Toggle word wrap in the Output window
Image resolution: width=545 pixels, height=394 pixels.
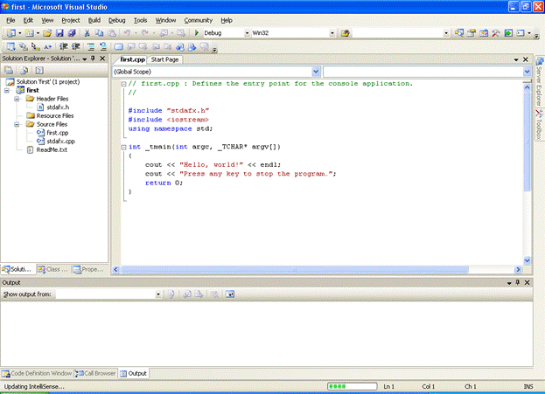230,294
